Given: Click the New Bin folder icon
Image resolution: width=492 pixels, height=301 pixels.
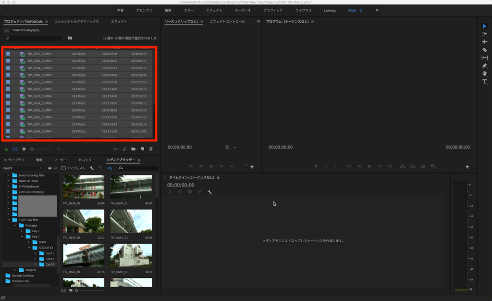Looking at the screenshot, I should pos(134,149).
